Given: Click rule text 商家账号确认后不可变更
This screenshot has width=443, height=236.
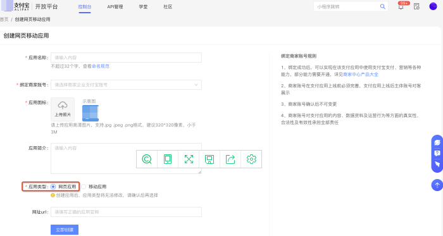Looking at the screenshot, I should coord(312,104).
